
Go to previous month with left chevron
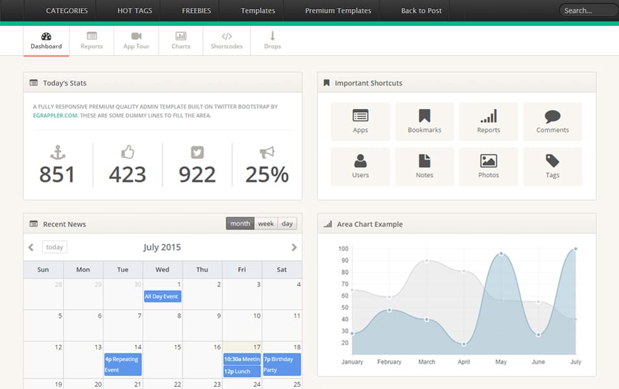(x=30, y=247)
